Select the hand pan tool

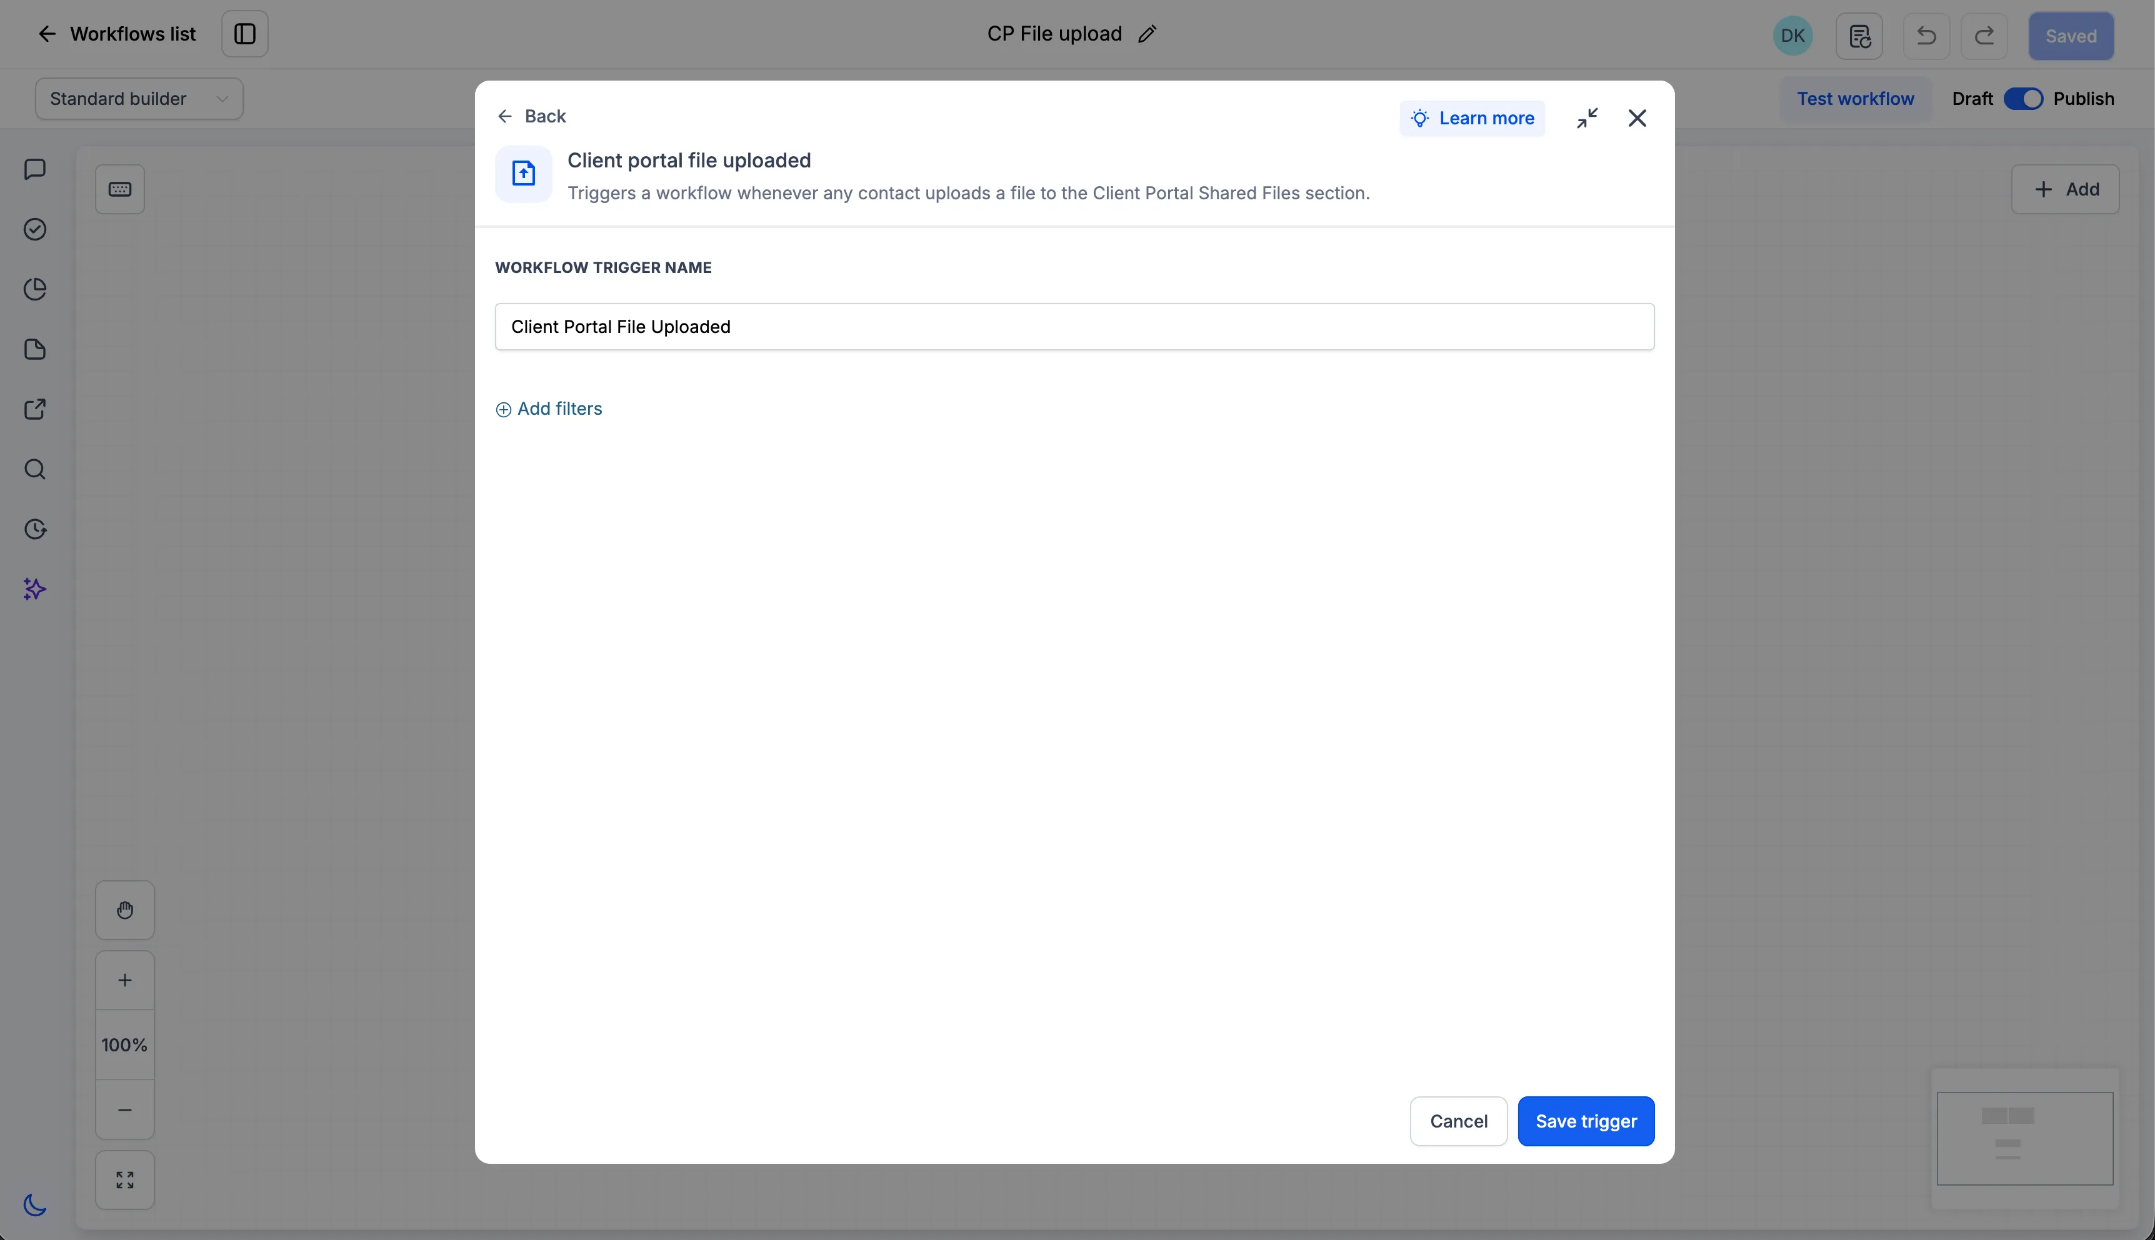125,910
